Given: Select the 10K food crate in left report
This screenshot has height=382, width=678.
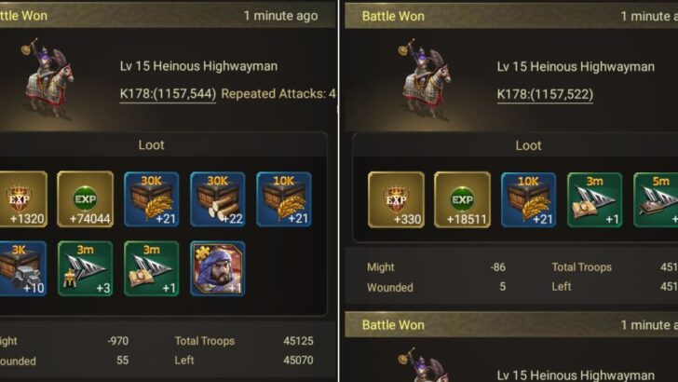Looking at the screenshot, I should point(284,199).
